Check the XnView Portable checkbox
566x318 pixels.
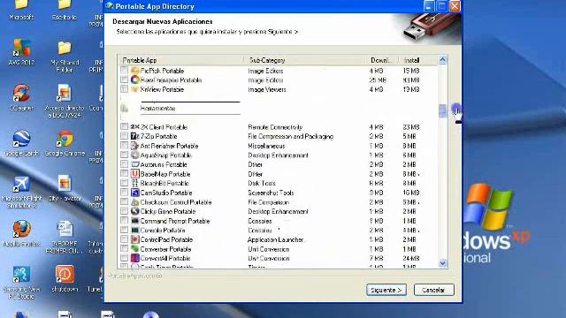click(124, 88)
